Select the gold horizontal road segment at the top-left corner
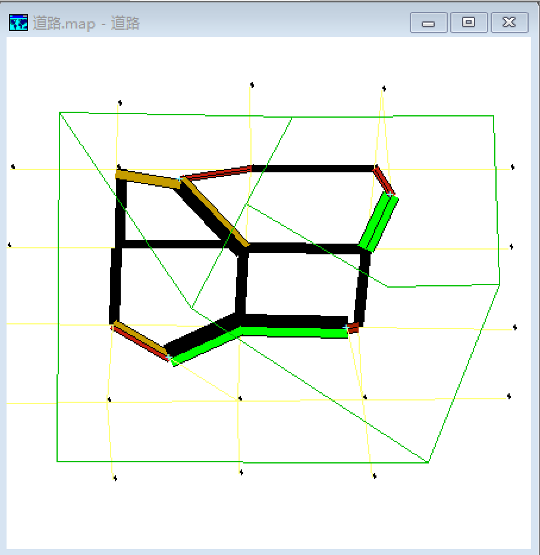Screen dimensions: 540x555 click(148, 179)
